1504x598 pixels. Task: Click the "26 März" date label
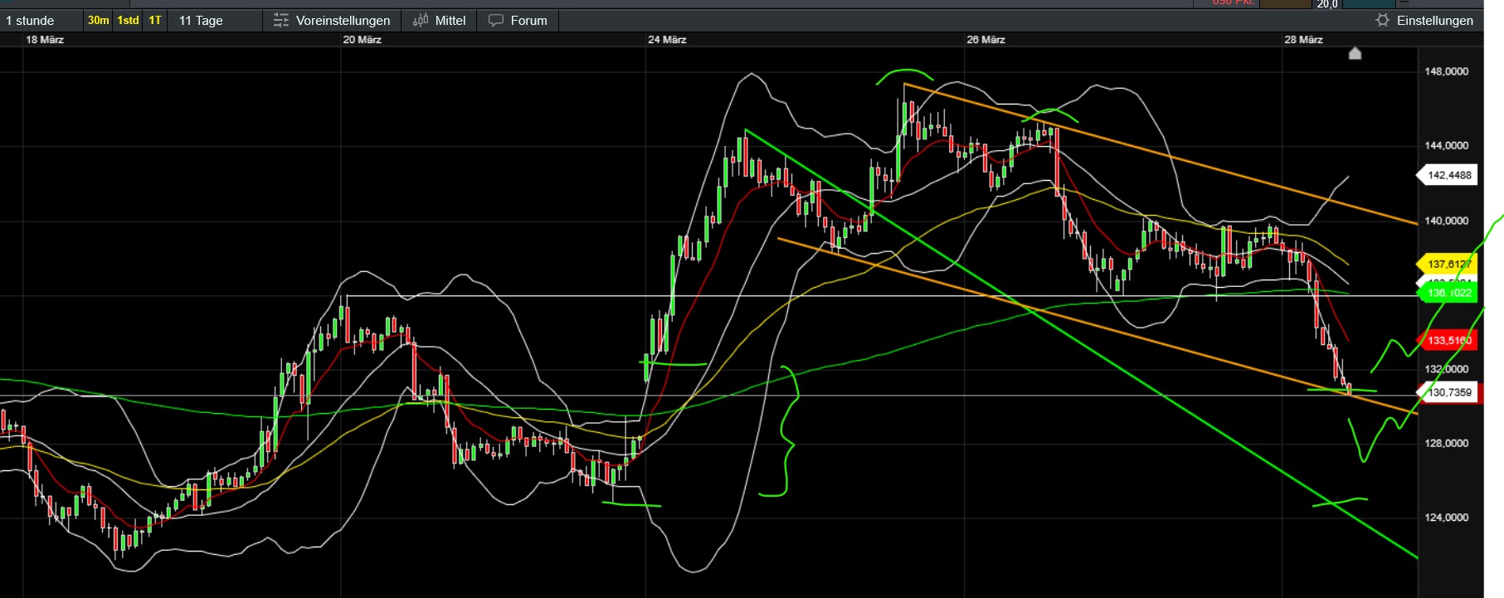click(x=986, y=40)
